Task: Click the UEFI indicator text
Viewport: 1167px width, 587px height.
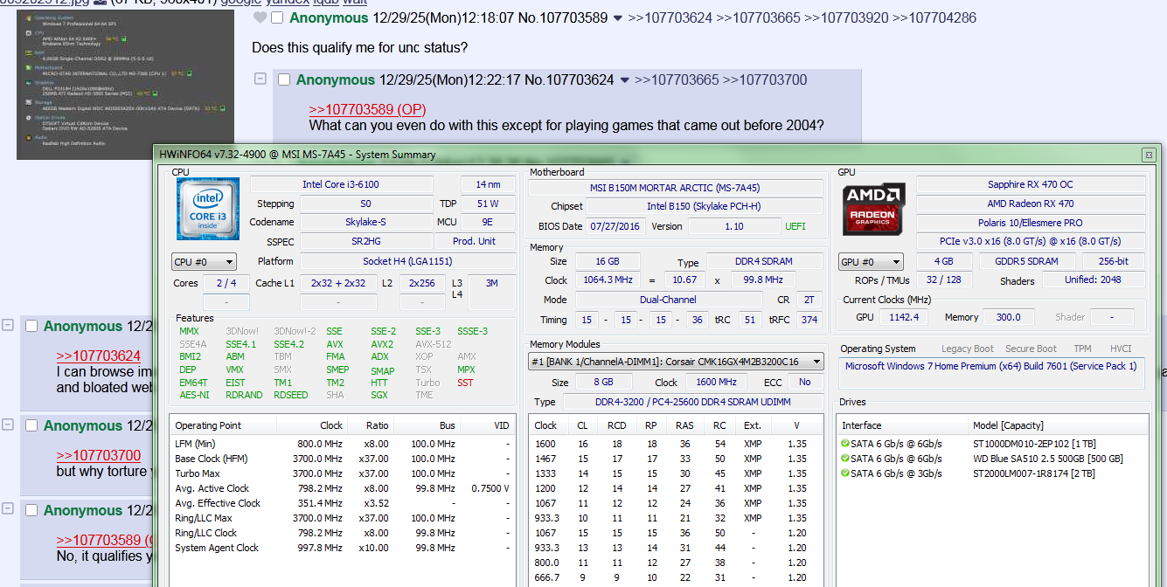Action: (795, 226)
